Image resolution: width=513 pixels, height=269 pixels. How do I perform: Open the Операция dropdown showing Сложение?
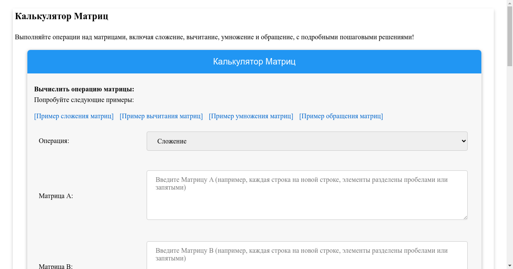point(307,141)
